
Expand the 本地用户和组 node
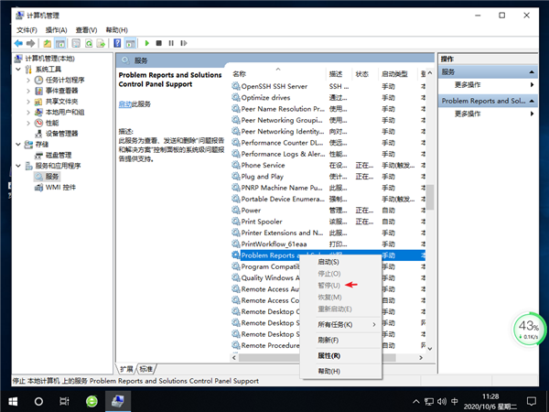pos(27,112)
